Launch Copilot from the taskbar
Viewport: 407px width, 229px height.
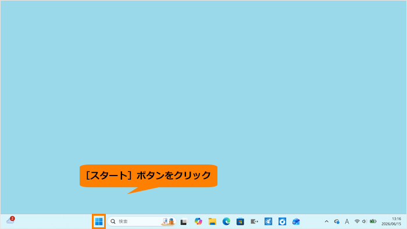click(x=198, y=221)
